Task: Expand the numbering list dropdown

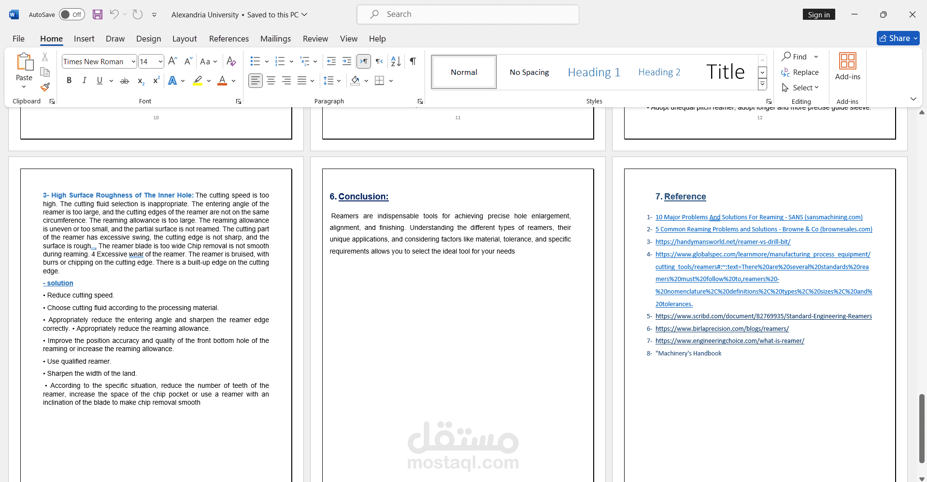Action: (x=291, y=61)
